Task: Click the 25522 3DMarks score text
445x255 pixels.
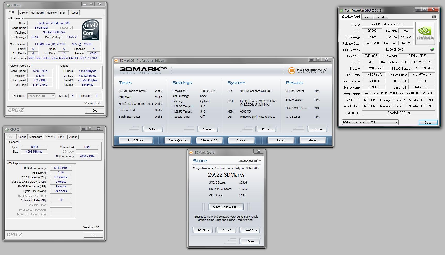Action: tap(226, 175)
